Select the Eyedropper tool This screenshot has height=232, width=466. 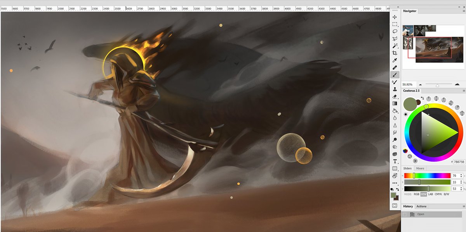pyautogui.click(x=394, y=61)
